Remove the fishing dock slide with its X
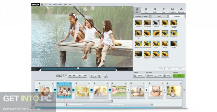217x112 pixels. coord(71,83)
